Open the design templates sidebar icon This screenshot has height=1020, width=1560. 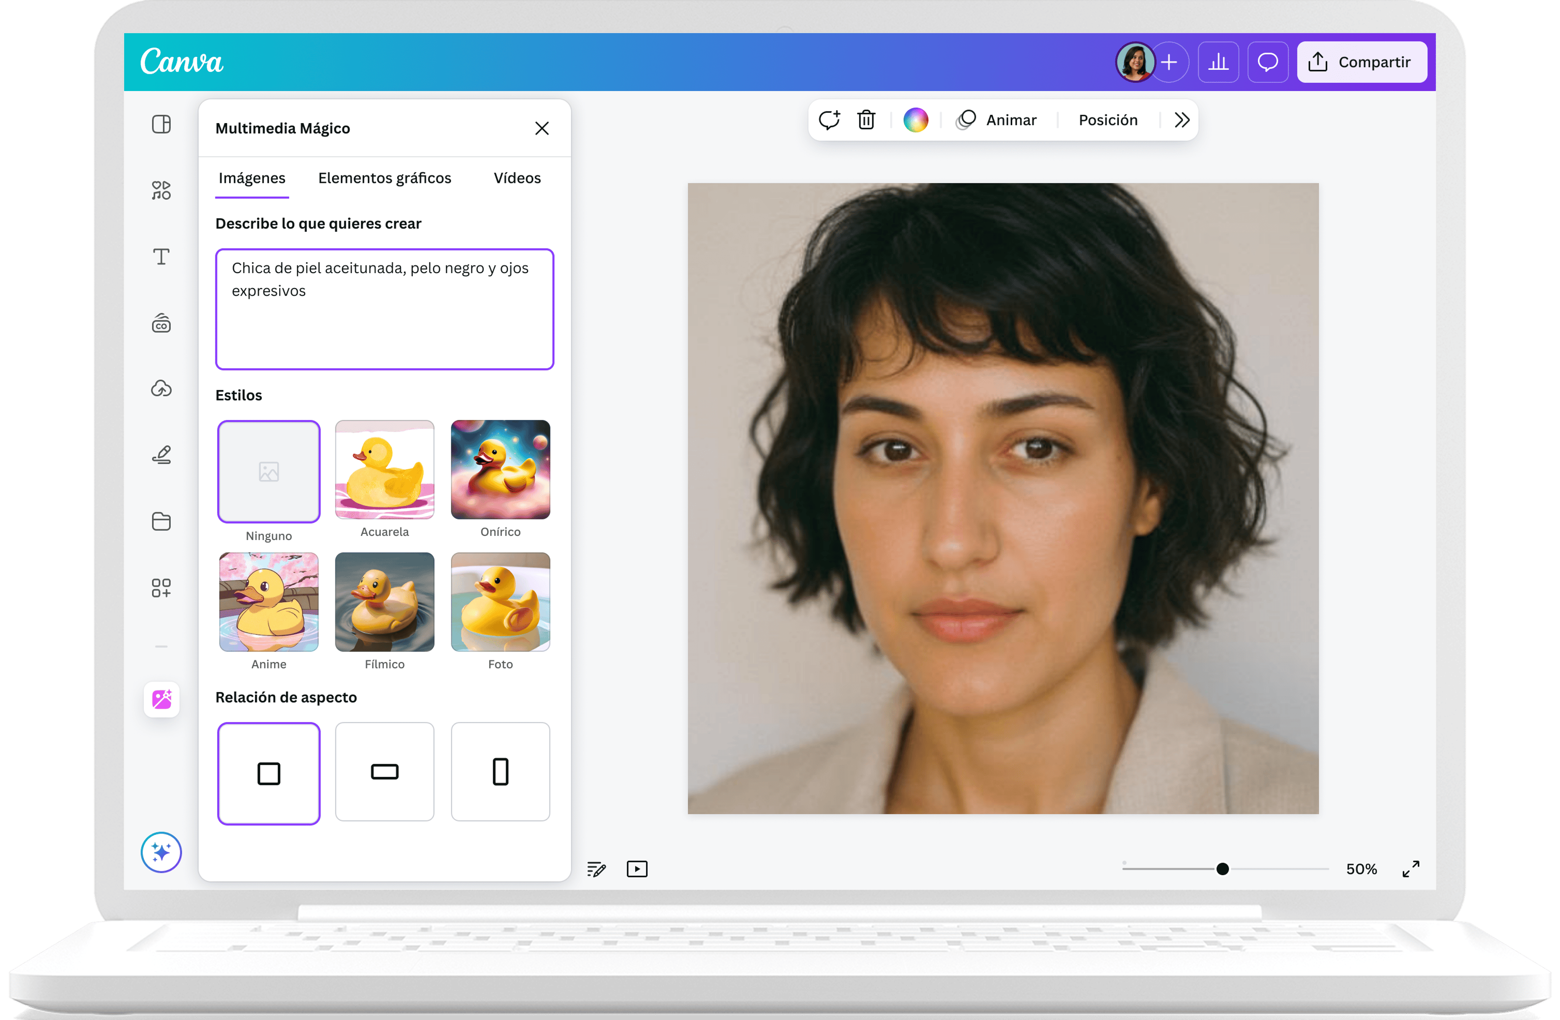click(161, 124)
